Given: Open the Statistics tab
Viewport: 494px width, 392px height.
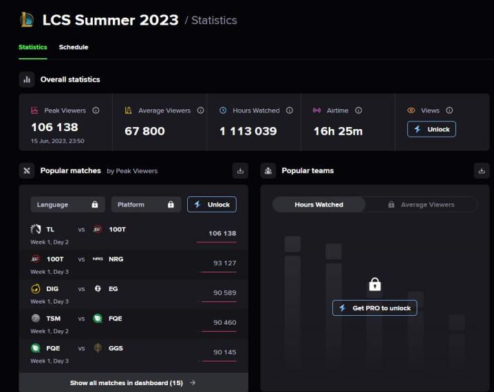Looking at the screenshot, I should 33,47.
